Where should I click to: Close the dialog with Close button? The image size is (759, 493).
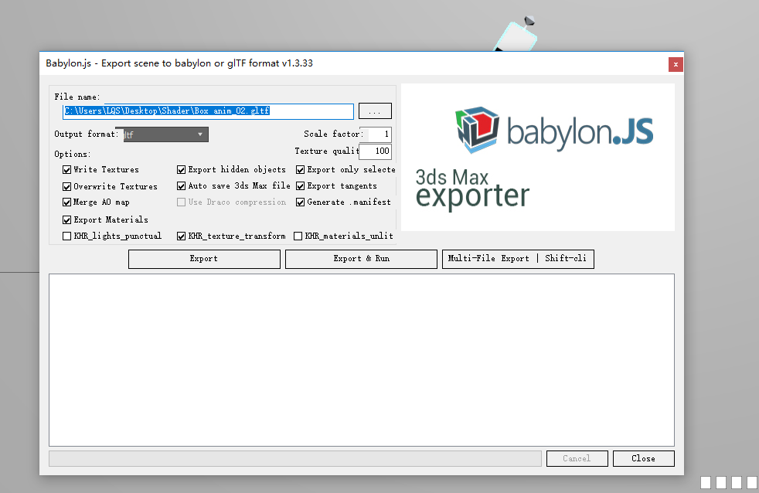[643, 458]
